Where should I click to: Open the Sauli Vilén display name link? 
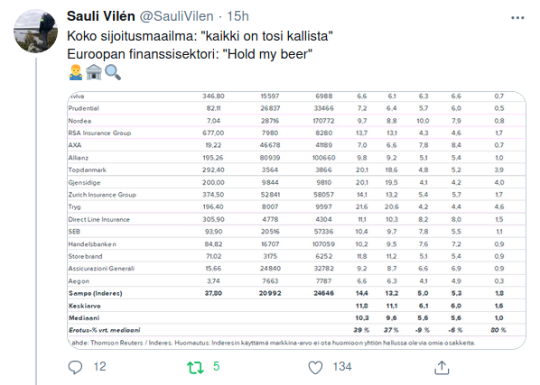click(101, 16)
